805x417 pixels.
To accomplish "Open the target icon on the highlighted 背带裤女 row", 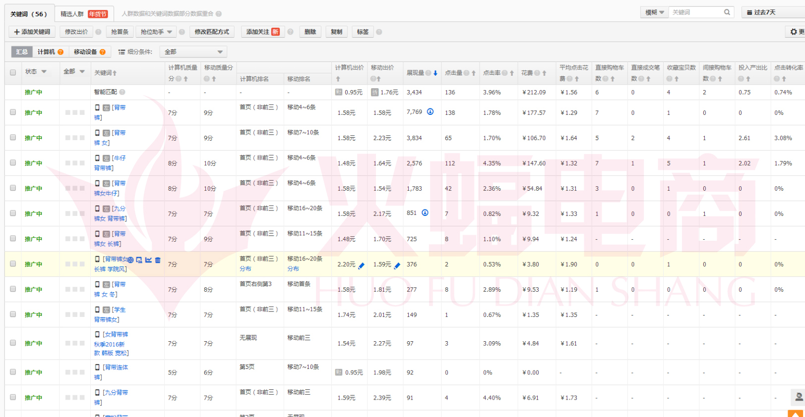I will (130, 260).
